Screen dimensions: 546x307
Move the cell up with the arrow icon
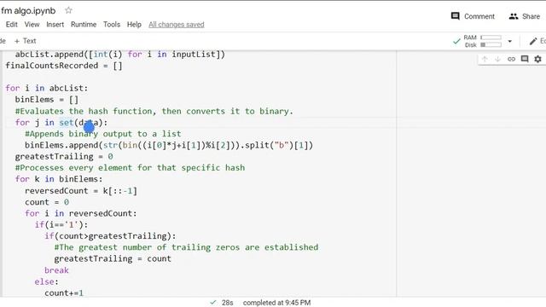(485, 59)
